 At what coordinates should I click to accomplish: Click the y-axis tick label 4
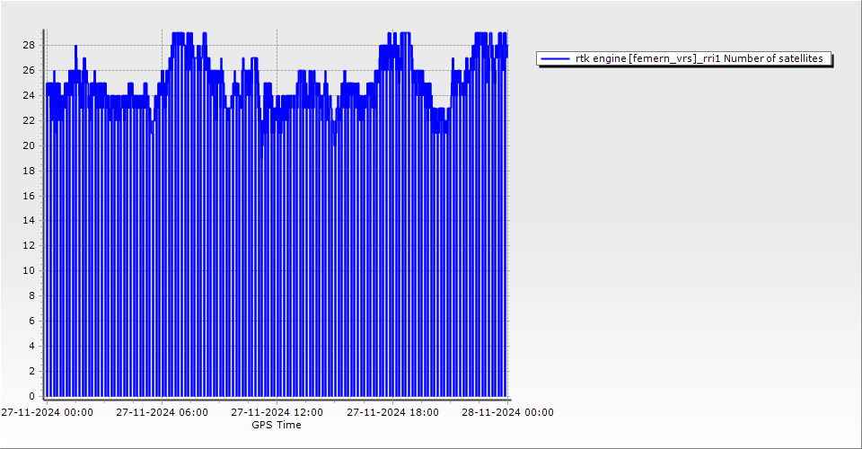coord(32,346)
